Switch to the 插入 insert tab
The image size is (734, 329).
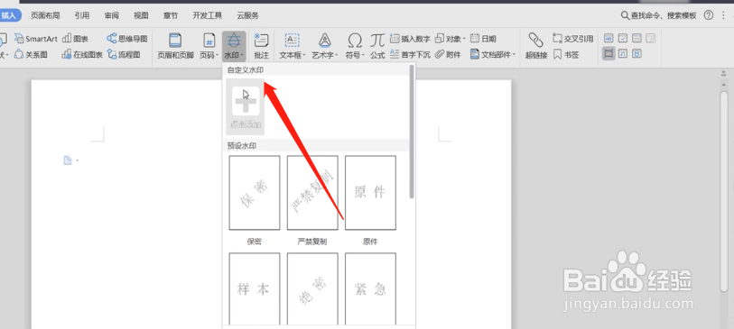tap(9, 15)
